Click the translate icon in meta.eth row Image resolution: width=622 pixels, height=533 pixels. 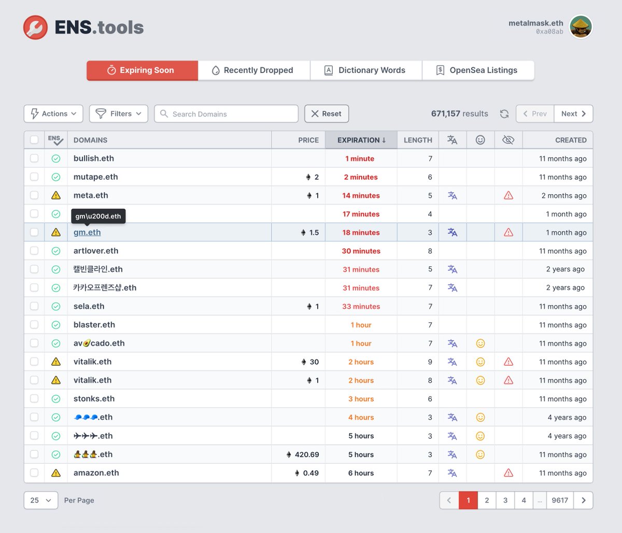click(453, 195)
